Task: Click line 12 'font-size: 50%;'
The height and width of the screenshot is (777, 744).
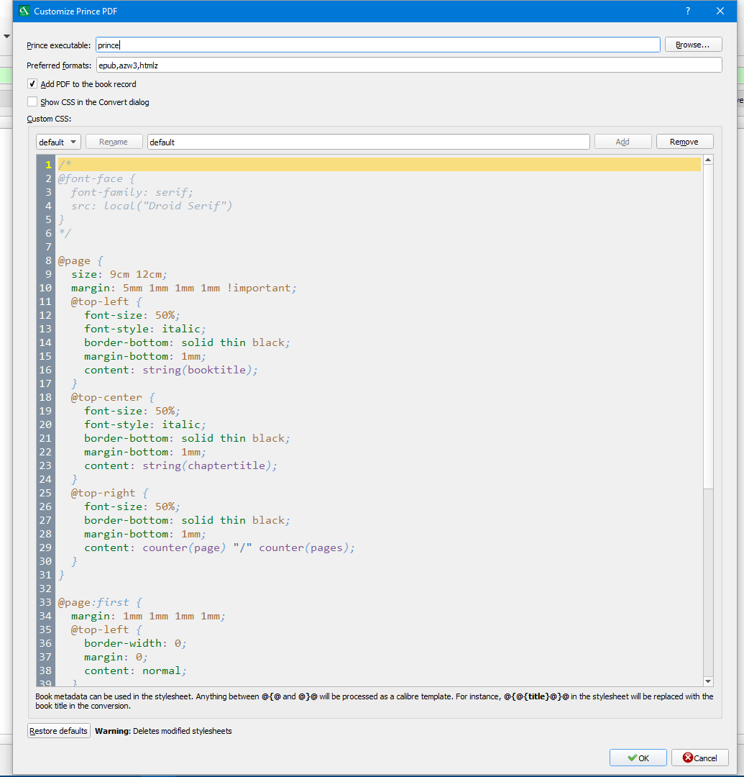Action: 132,315
